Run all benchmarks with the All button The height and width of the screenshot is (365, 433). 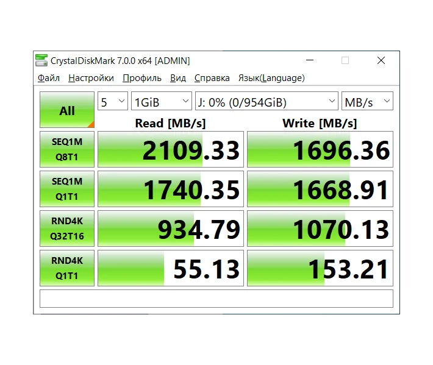click(67, 110)
